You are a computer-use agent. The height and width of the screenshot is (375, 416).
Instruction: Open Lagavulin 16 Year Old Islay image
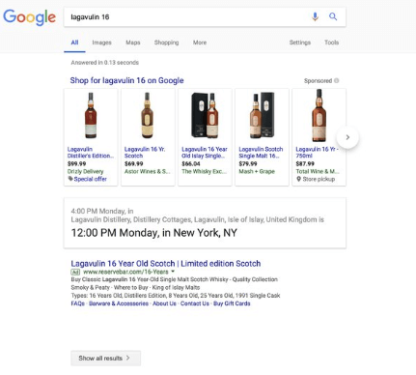(205, 116)
